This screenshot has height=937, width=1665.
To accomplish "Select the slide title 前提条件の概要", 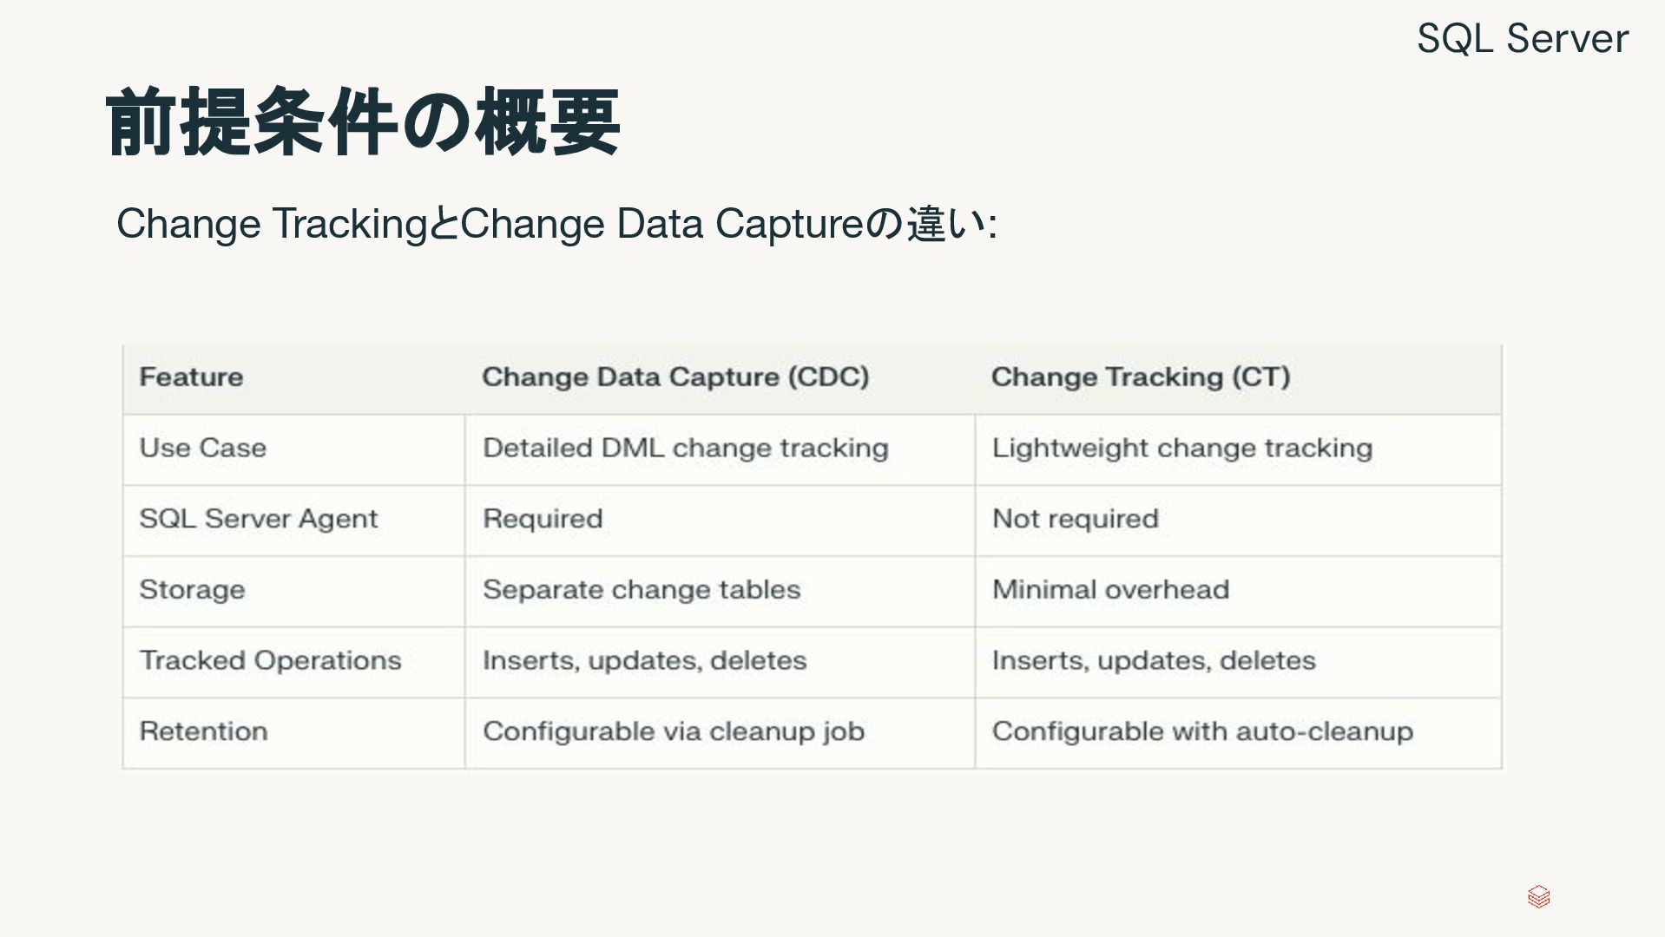I will point(362,122).
